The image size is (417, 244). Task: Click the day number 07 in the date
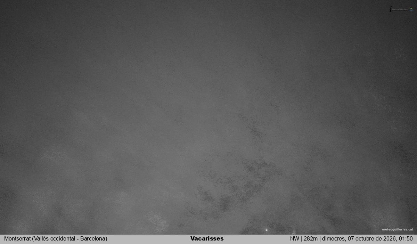351,239
